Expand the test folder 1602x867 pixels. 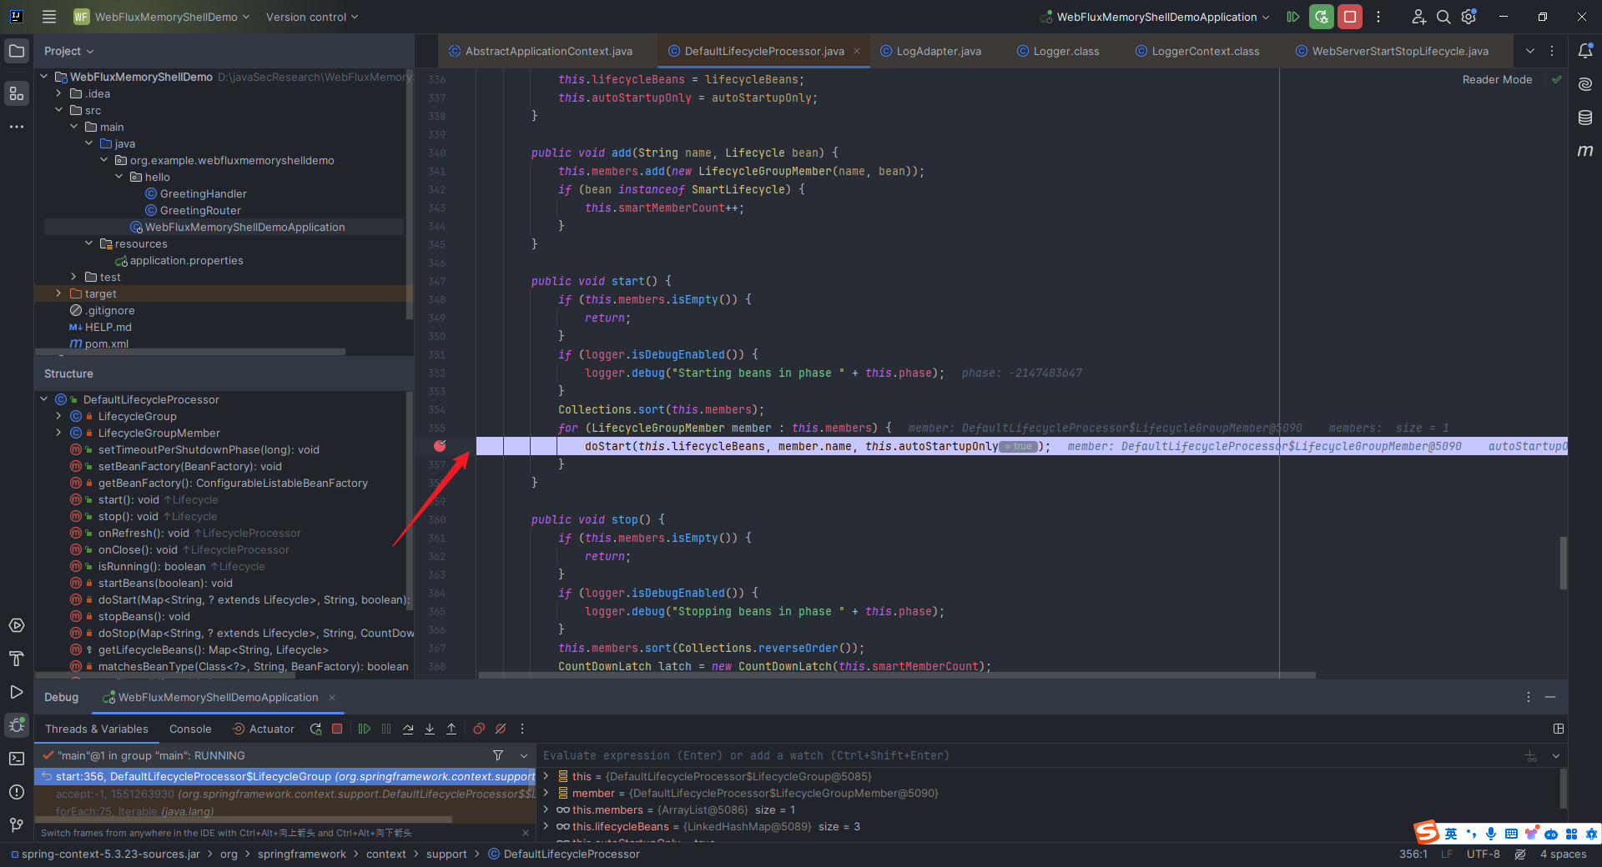coord(73,277)
